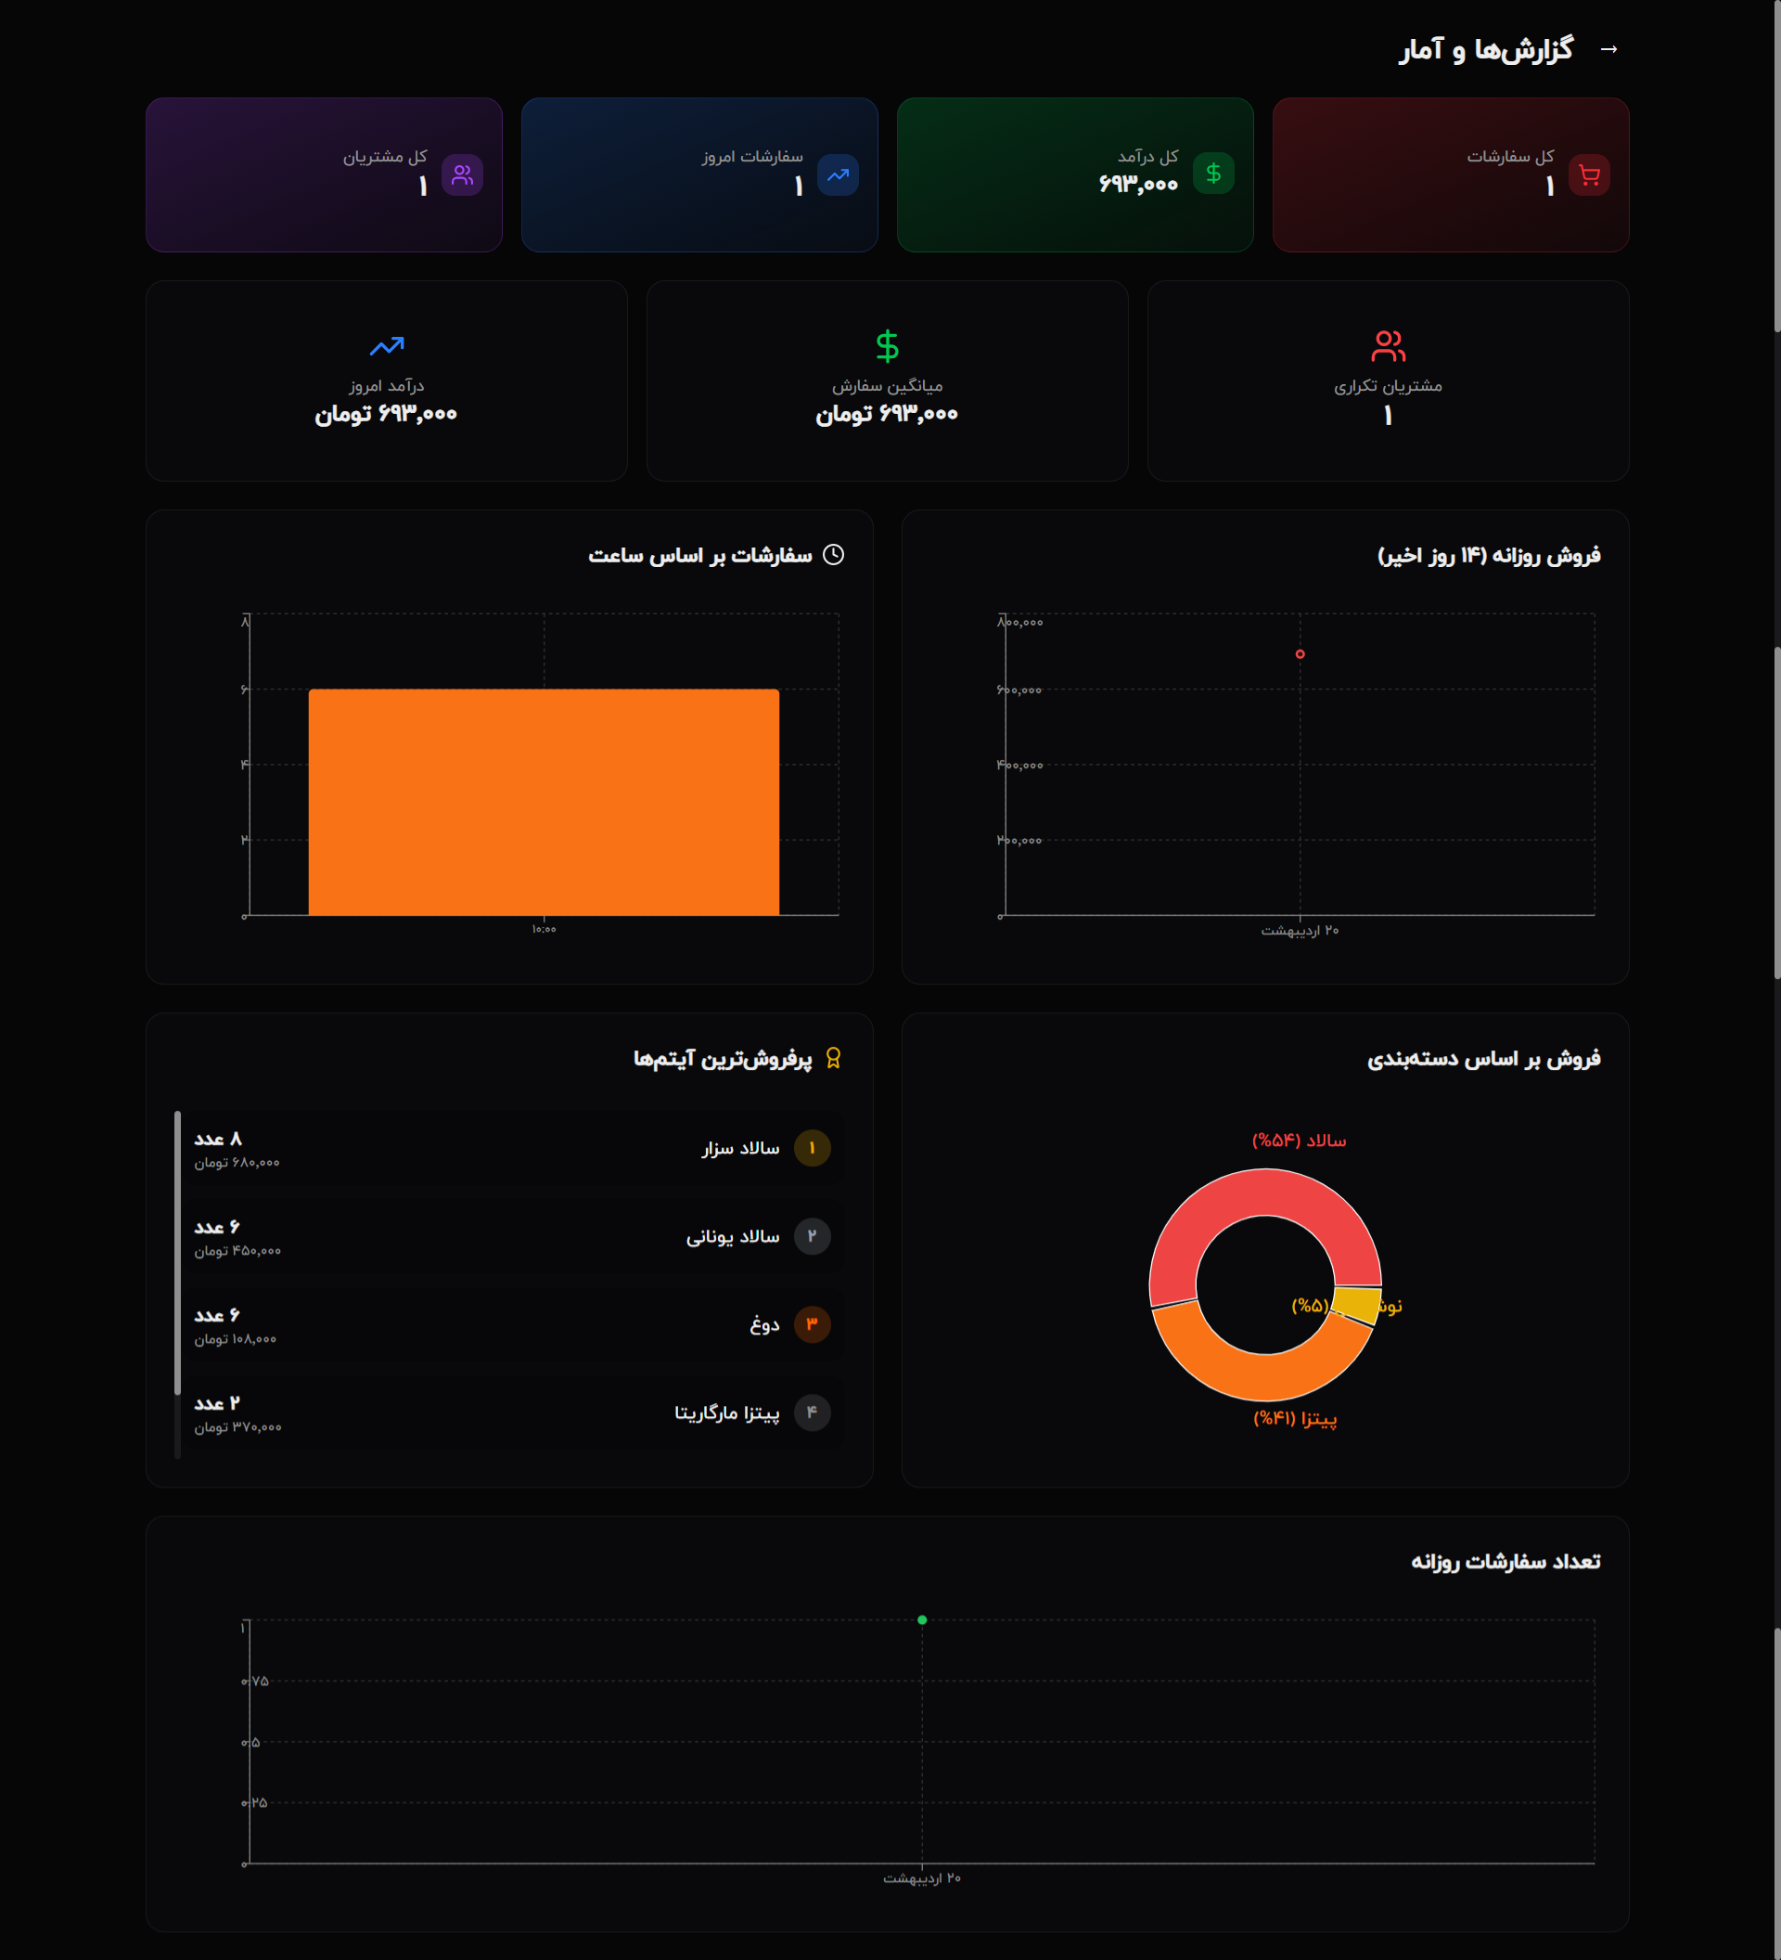Click the سفارشات بر اساس ساعت heading
This screenshot has width=1781, height=1960.
pyautogui.click(x=699, y=555)
